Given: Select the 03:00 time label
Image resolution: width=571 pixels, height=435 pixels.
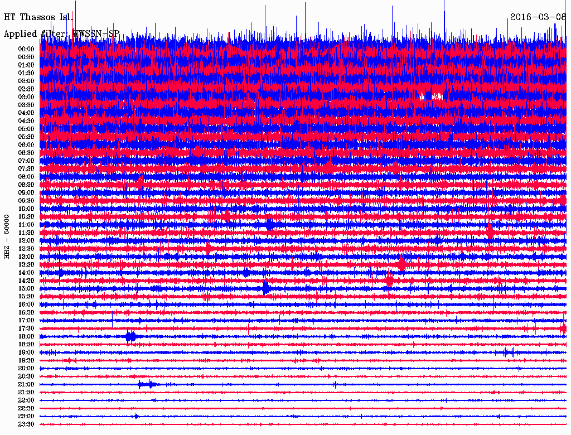Looking at the screenshot, I should pos(26,97).
